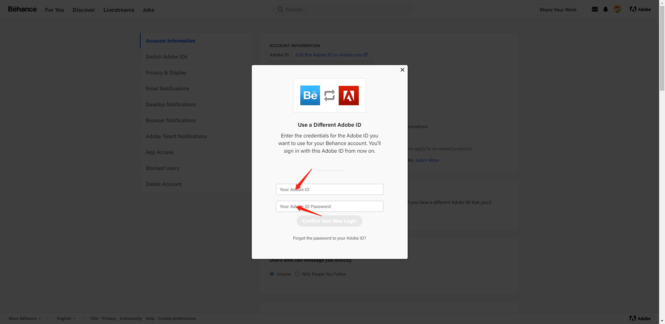Viewport: 665px width, 324px height.
Task: Click the Learn More link
Action: 427,160
